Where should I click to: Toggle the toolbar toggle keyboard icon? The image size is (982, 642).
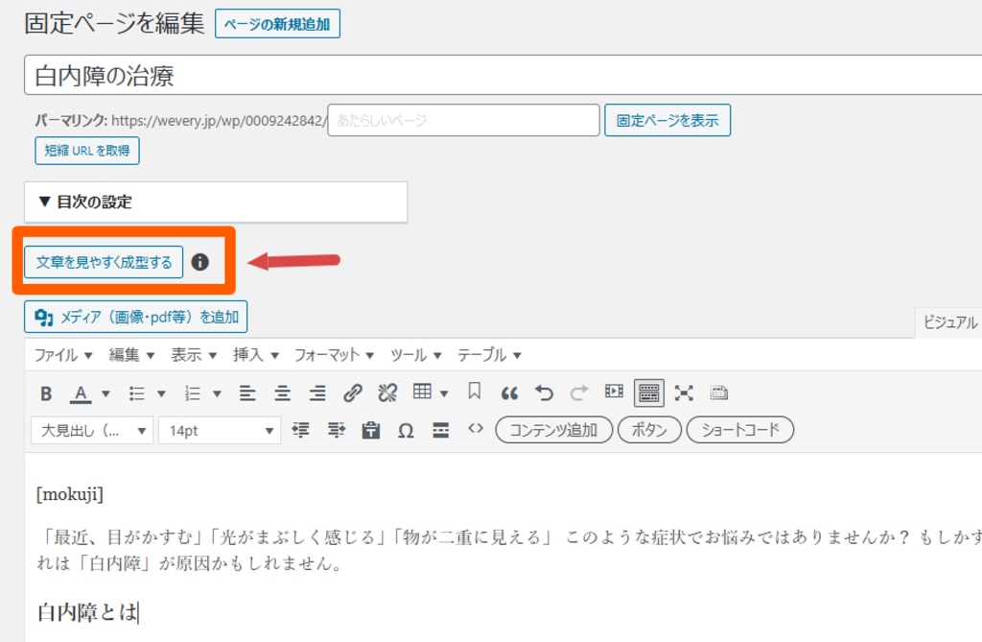(x=648, y=392)
